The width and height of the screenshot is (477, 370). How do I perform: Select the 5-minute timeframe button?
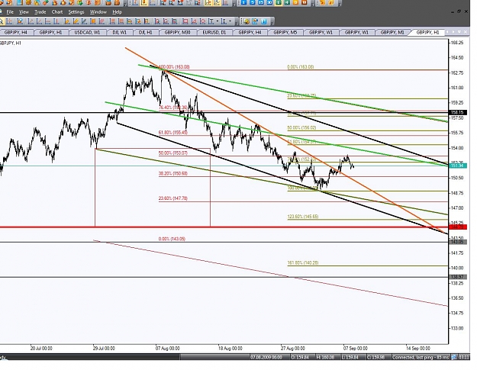pos(252,2)
